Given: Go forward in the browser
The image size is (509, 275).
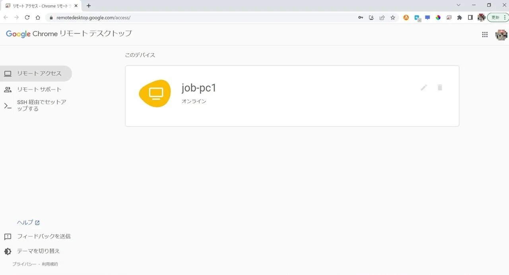Looking at the screenshot, I should point(16,17).
